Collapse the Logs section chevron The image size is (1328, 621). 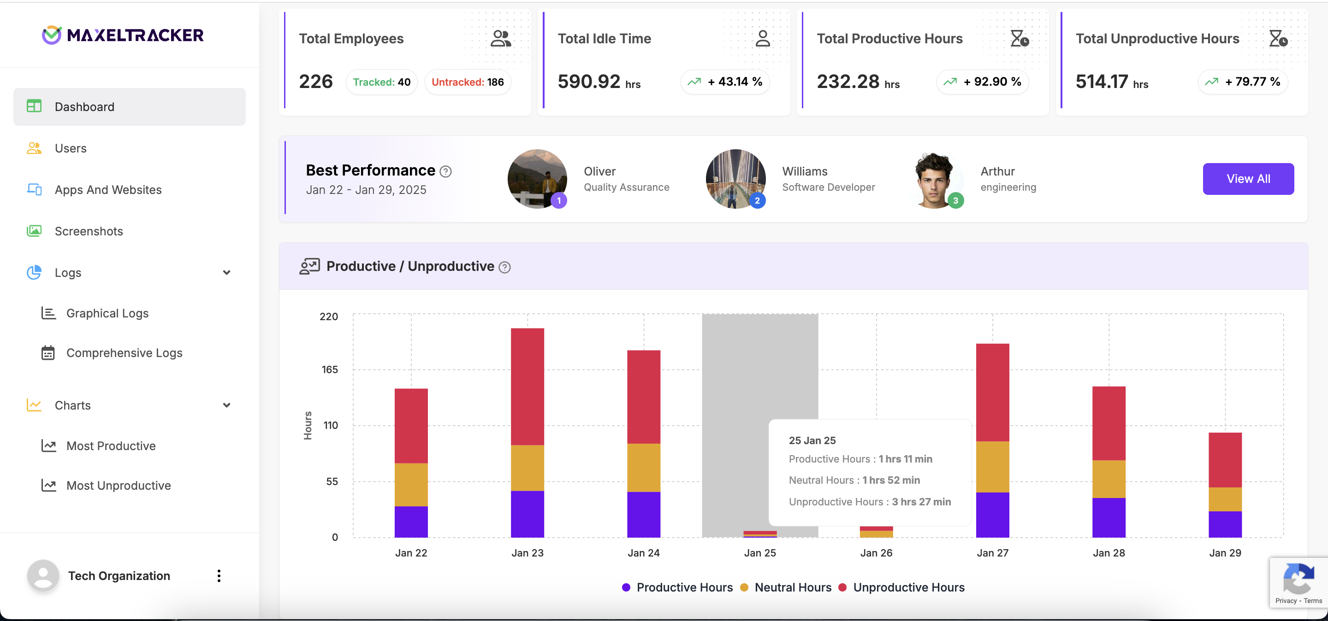coord(226,272)
